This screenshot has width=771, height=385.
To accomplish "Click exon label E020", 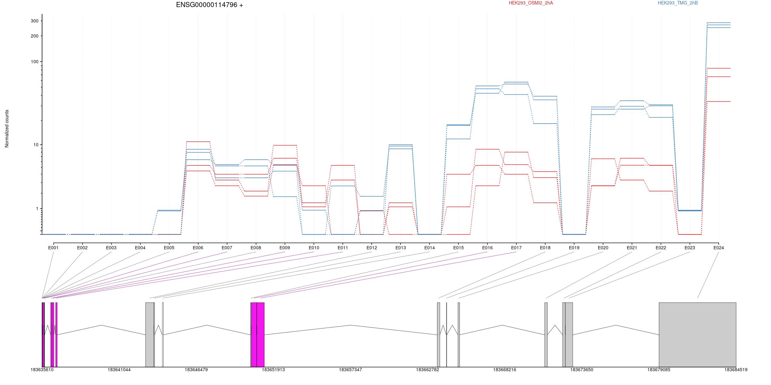I will pyautogui.click(x=603, y=248).
